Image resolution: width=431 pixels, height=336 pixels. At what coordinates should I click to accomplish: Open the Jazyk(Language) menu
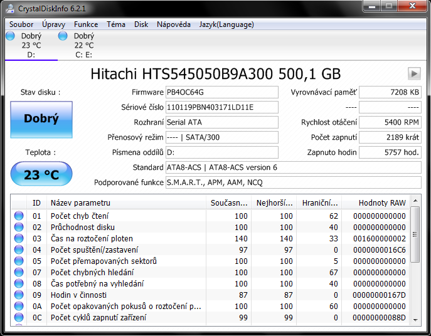click(226, 24)
